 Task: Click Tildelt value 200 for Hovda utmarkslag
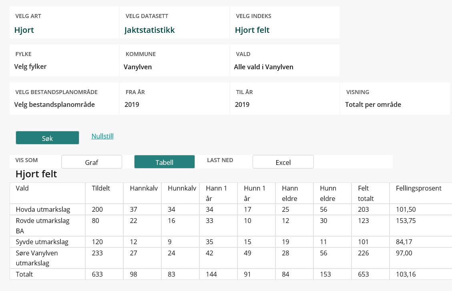coord(97,209)
